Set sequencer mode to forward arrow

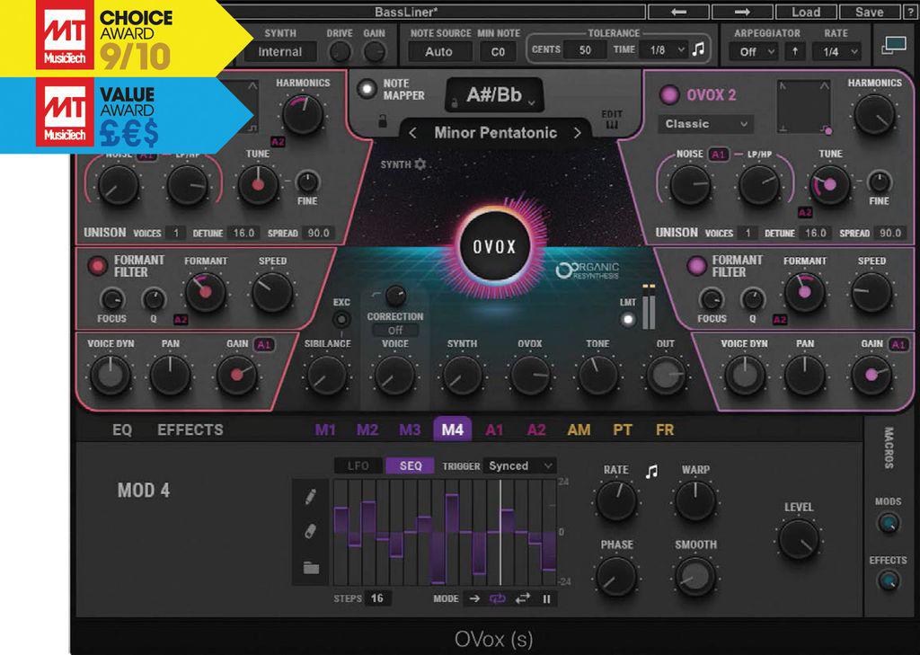474,598
